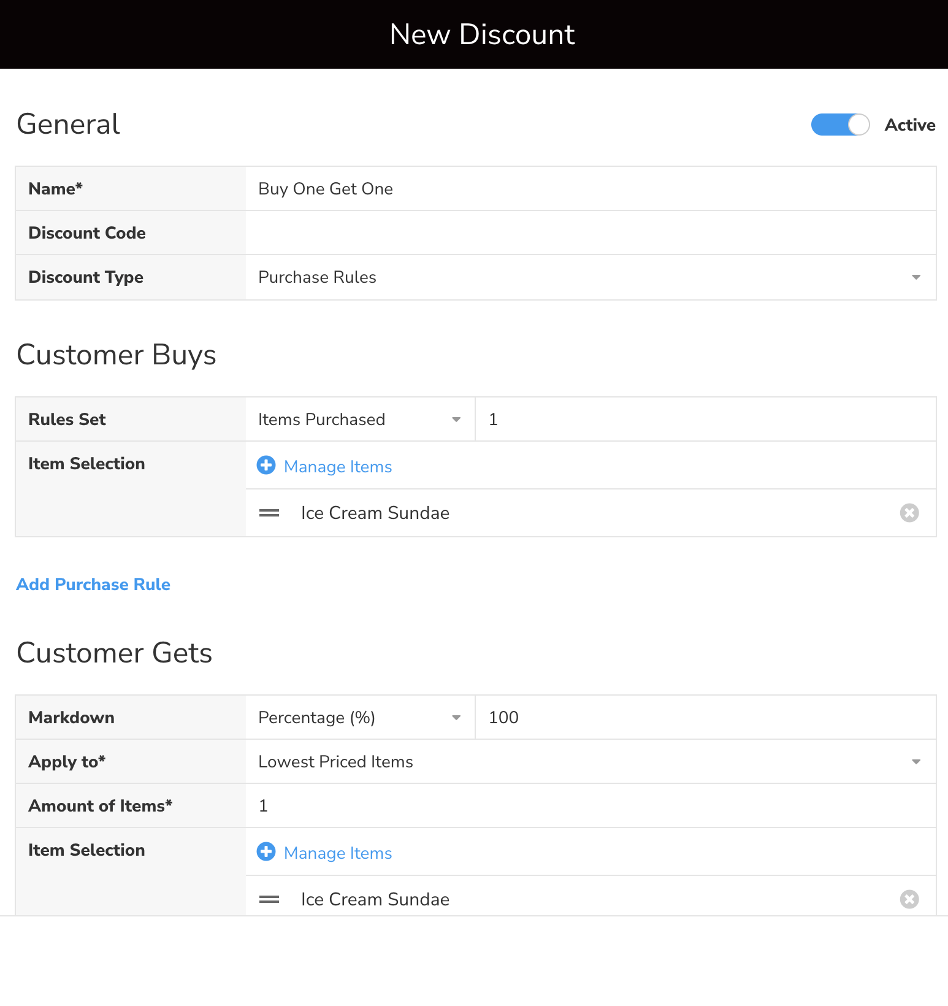Remove Ice Cream Sundae from Customer Gets items
This screenshot has width=948, height=1006.
pos(909,899)
